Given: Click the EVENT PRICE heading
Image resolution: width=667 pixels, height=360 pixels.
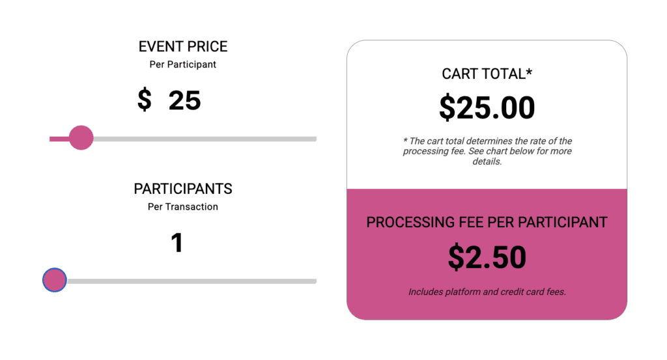Looking at the screenshot, I should click(183, 47).
